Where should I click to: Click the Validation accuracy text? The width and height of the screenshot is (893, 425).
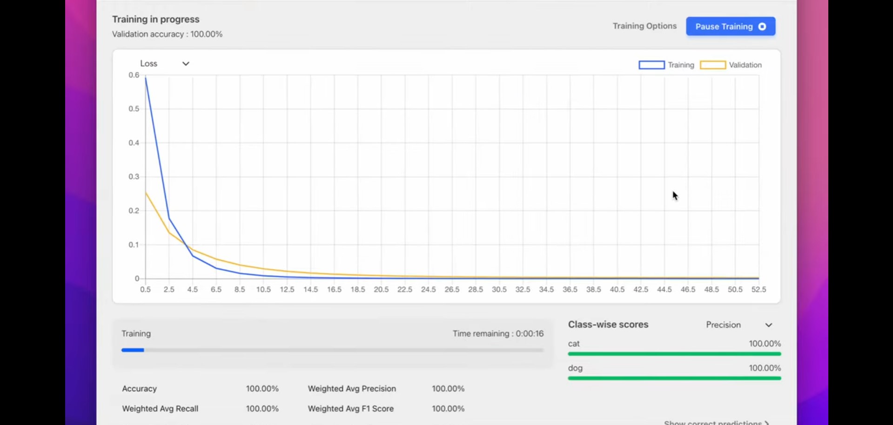167,34
